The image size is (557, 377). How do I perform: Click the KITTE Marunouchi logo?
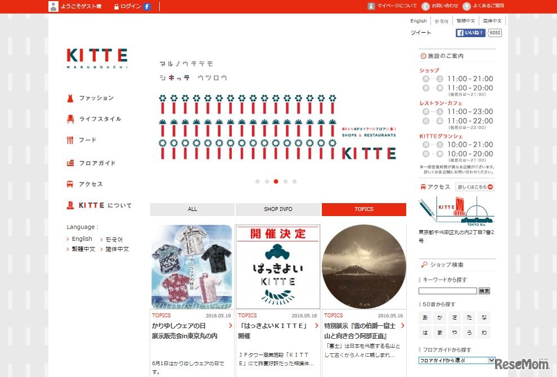pyautogui.click(x=97, y=59)
